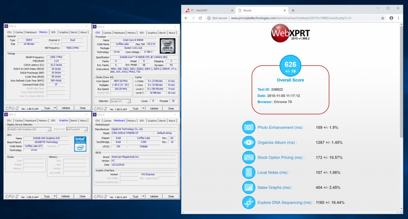Click the browser address bar URL
The image size is (408, 219).
tap(291, 18)
